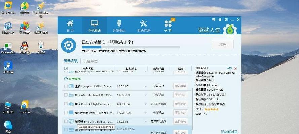
Task: Open the Recycle Bin desktop icon
Action: point(41,48)
